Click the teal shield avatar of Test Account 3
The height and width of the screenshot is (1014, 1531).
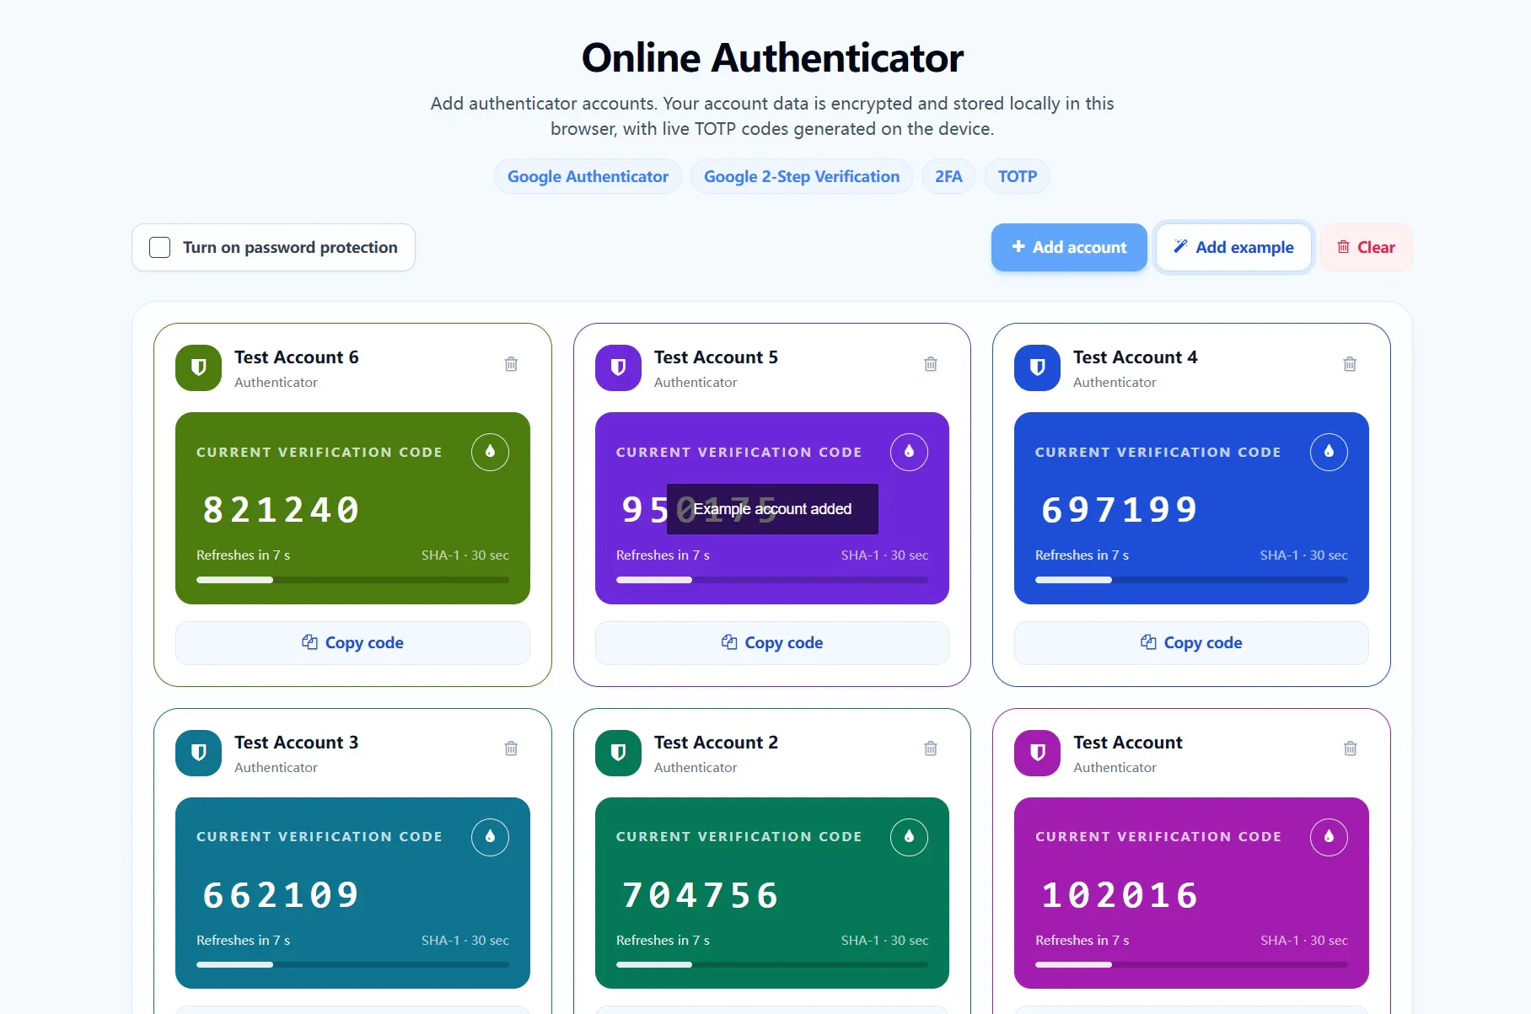pyautogui.click(x=198, y=753)
